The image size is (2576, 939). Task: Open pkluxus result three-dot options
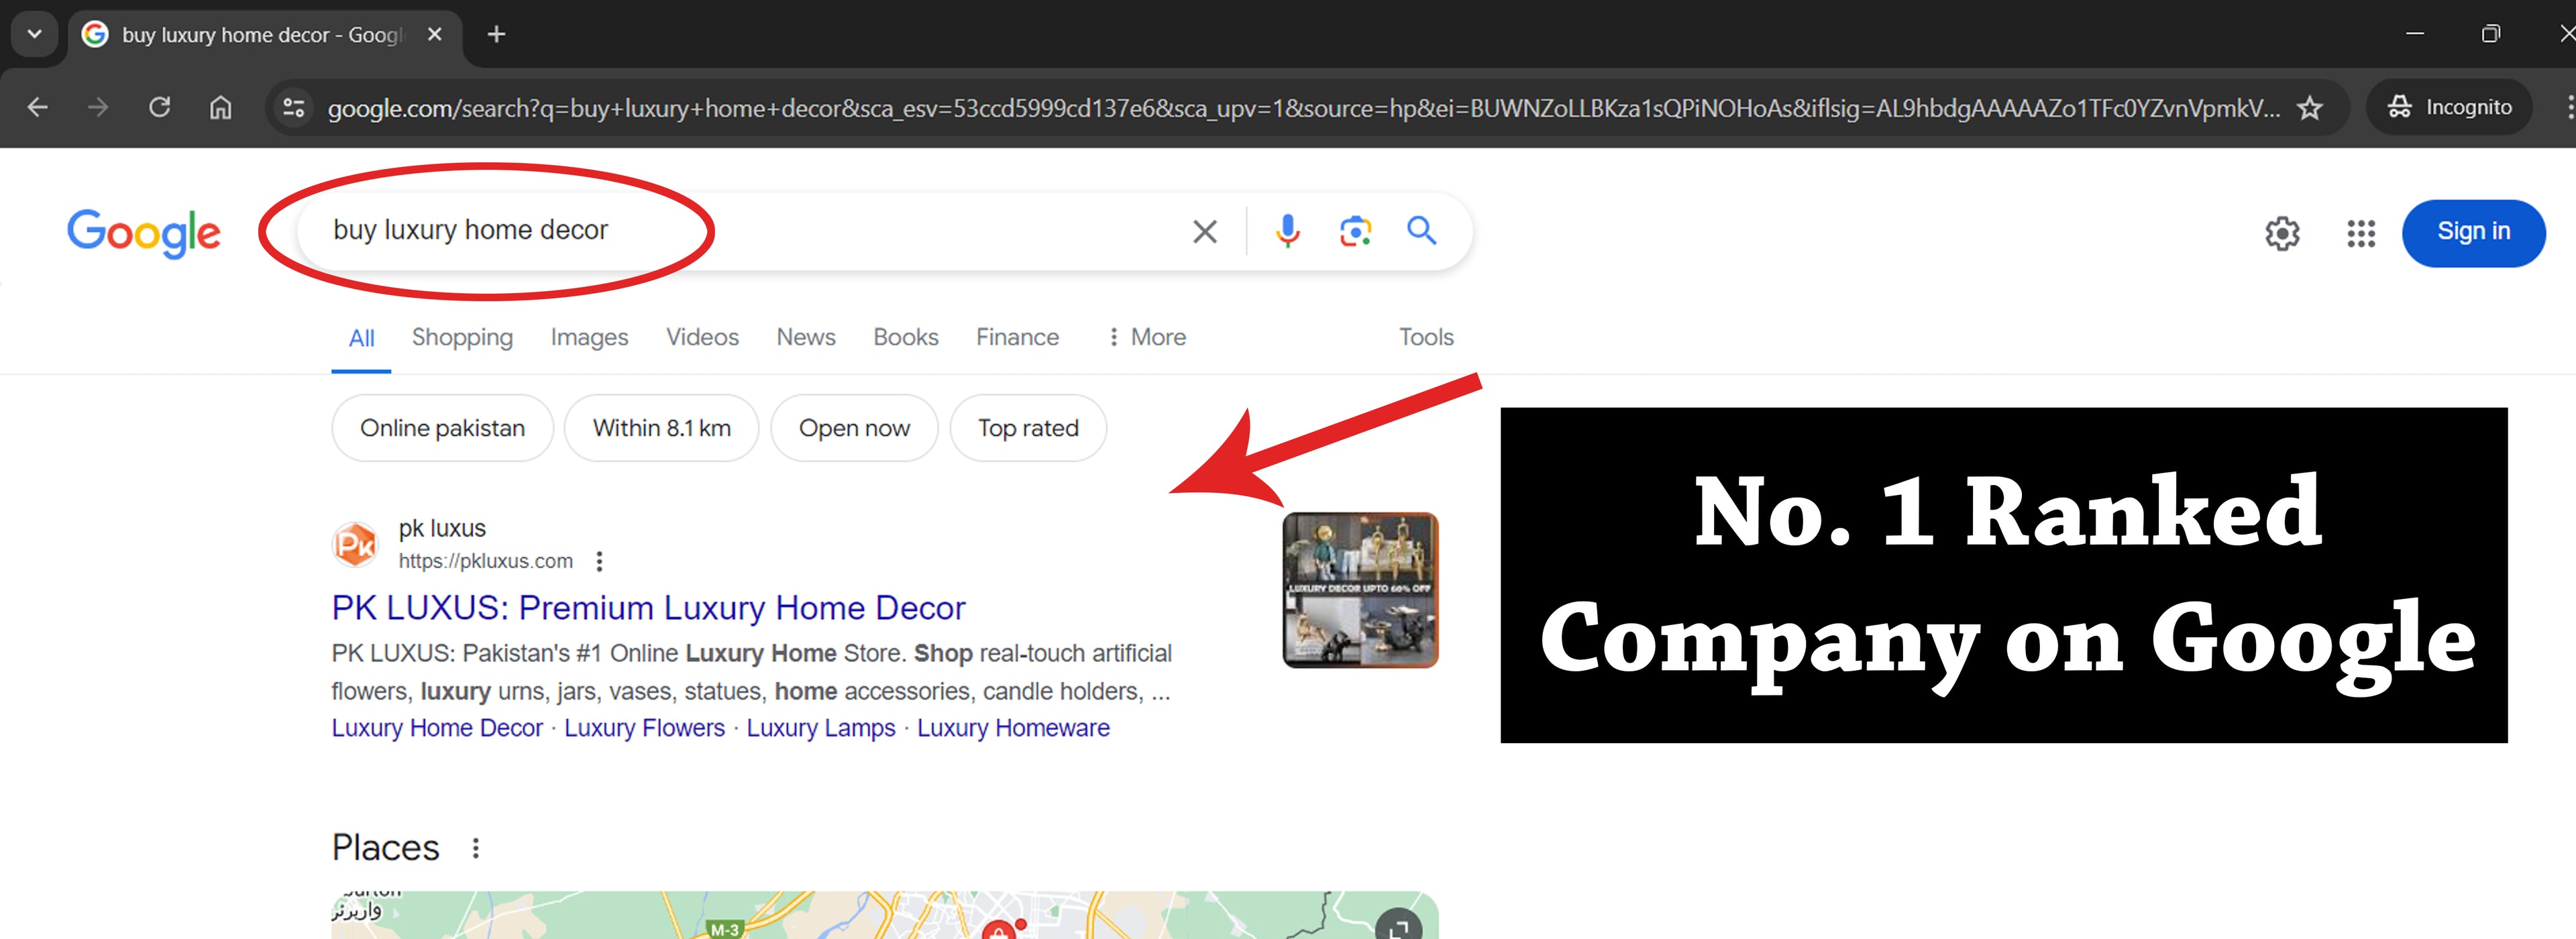tap(599, 562)
